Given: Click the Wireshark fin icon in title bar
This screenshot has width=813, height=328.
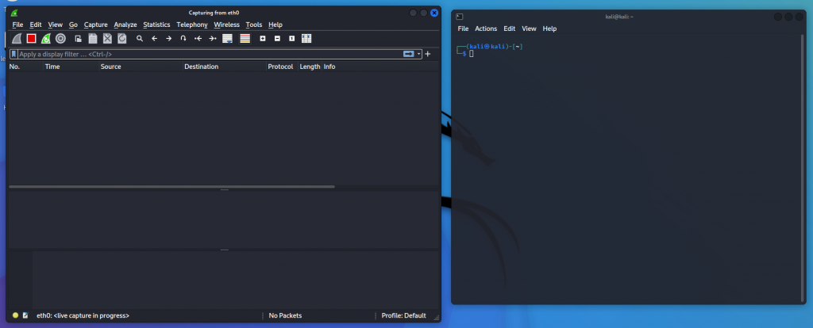Looking at the screenshot, I should pos(14,13).
